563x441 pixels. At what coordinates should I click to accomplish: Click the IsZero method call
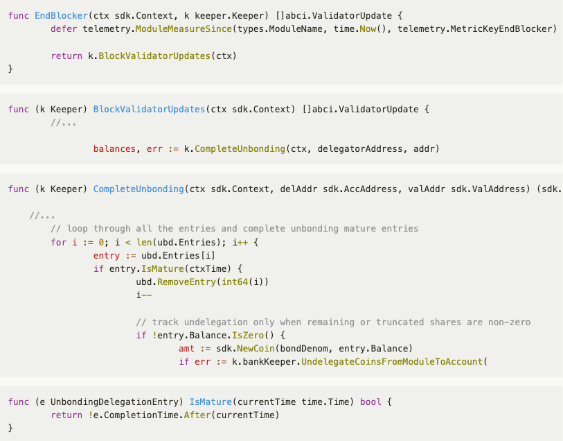click(x=248, y=336)
